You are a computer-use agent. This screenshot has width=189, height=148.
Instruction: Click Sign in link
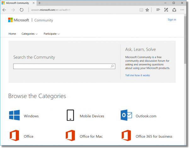tap(172, 20)
